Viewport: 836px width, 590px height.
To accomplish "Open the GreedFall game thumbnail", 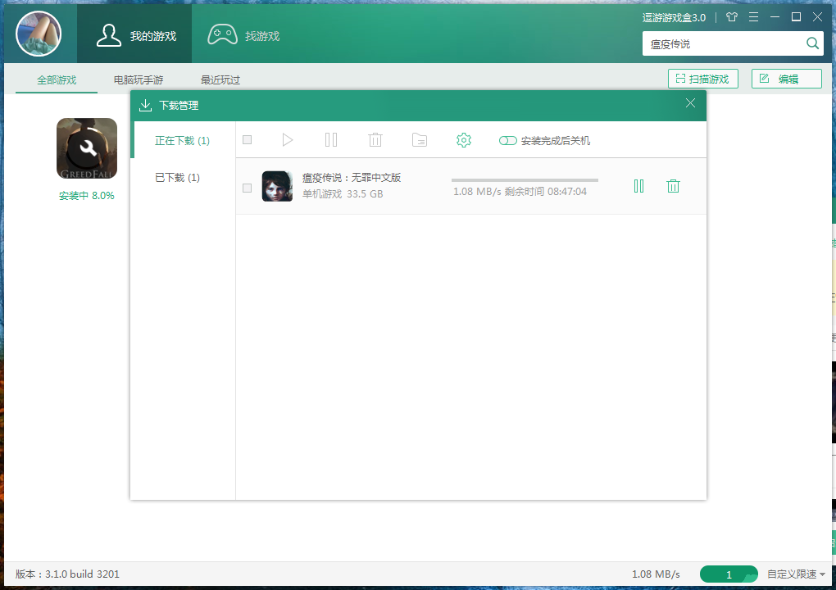I will click(87, 148).
